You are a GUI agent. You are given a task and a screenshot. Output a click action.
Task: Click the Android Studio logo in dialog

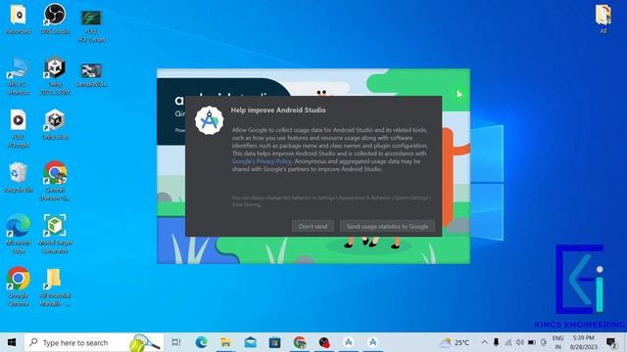[209, 120]
